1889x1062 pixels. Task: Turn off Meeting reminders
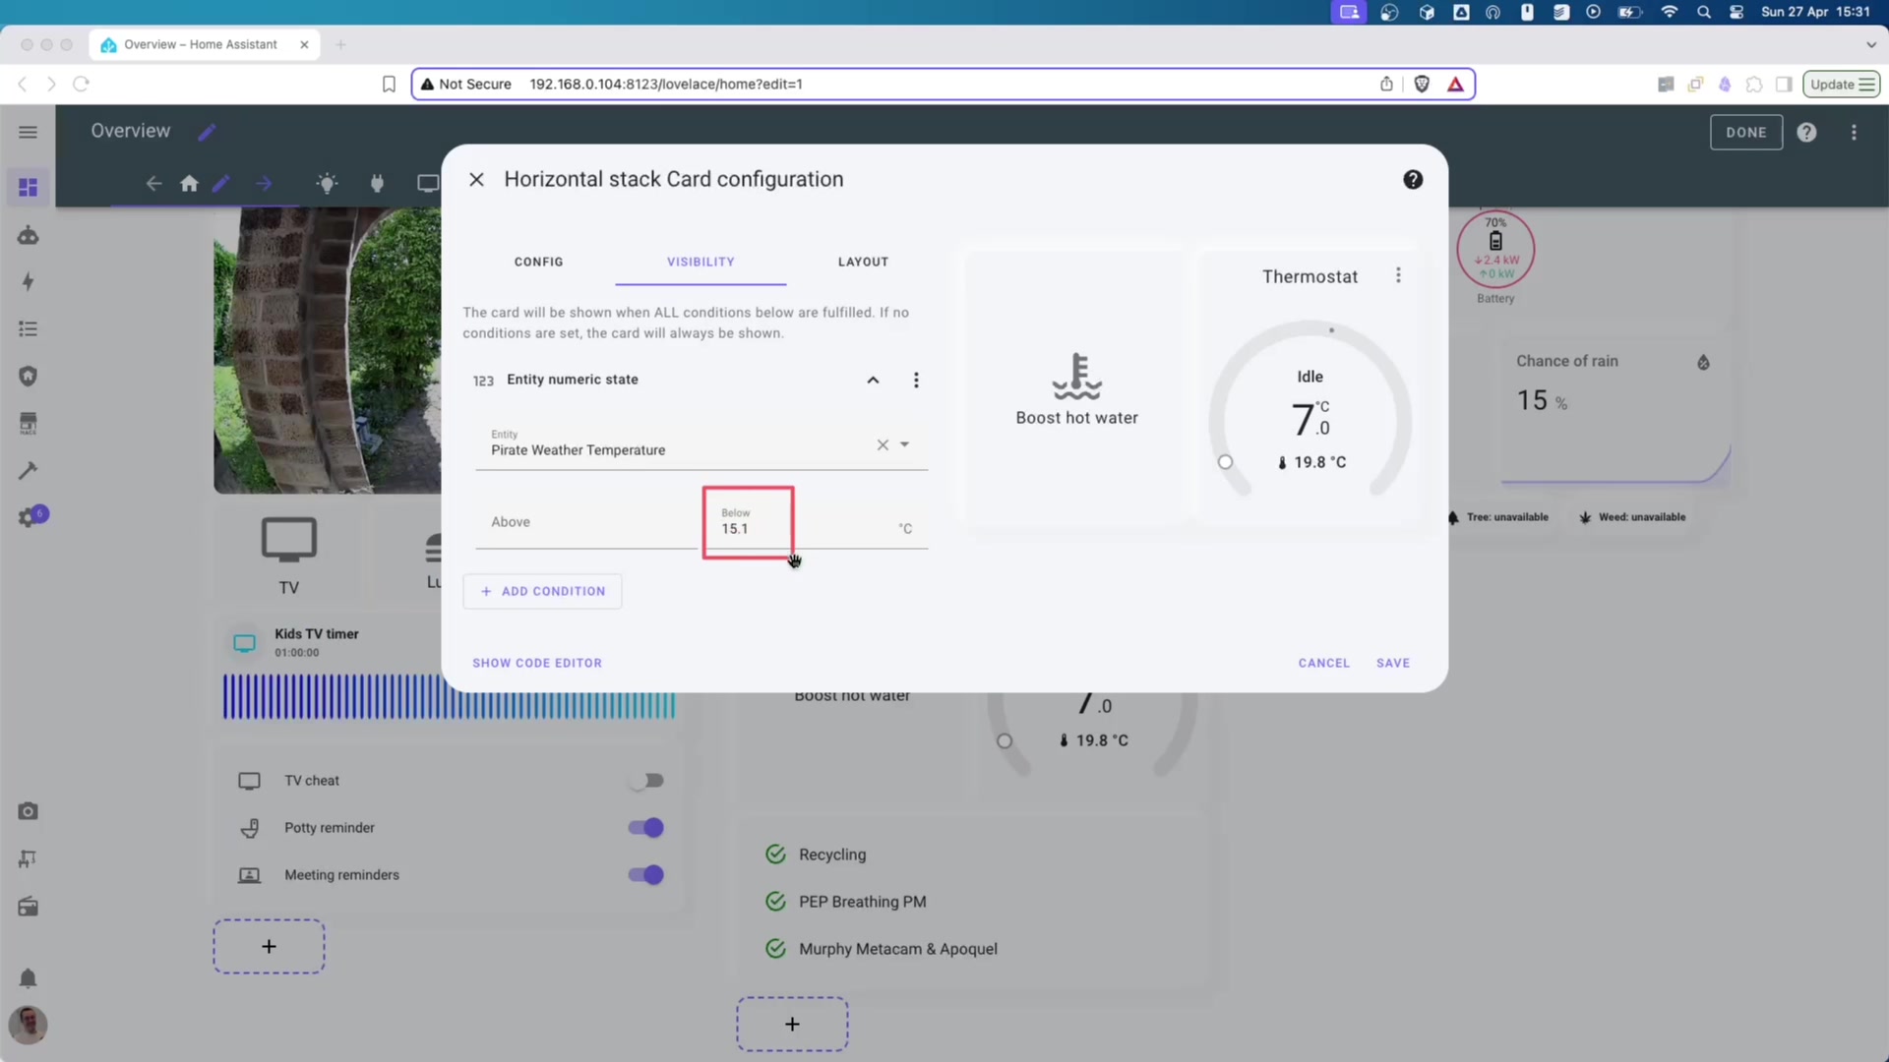pyautogui.click(x=644, y=874)
